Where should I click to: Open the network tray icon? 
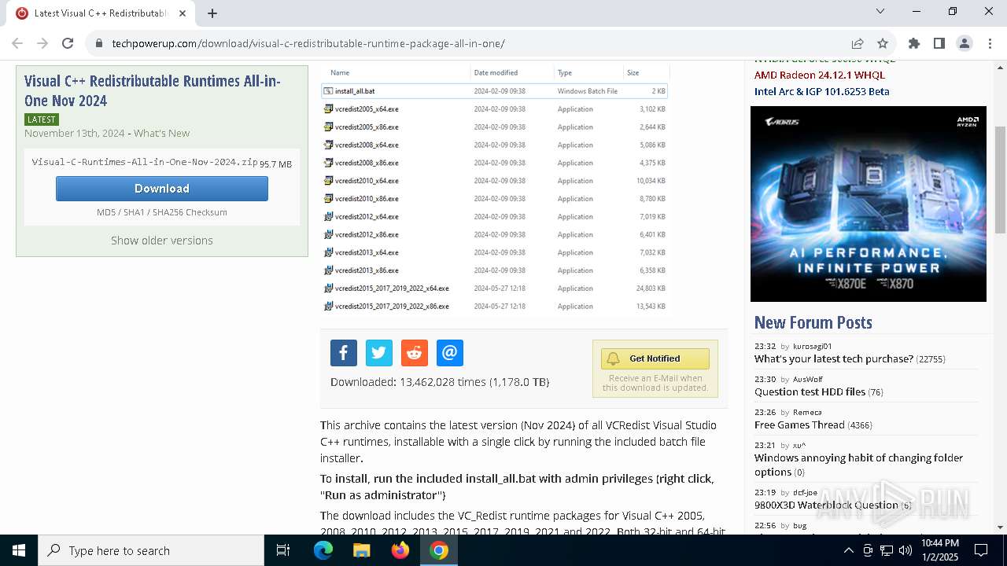point(887,550)
